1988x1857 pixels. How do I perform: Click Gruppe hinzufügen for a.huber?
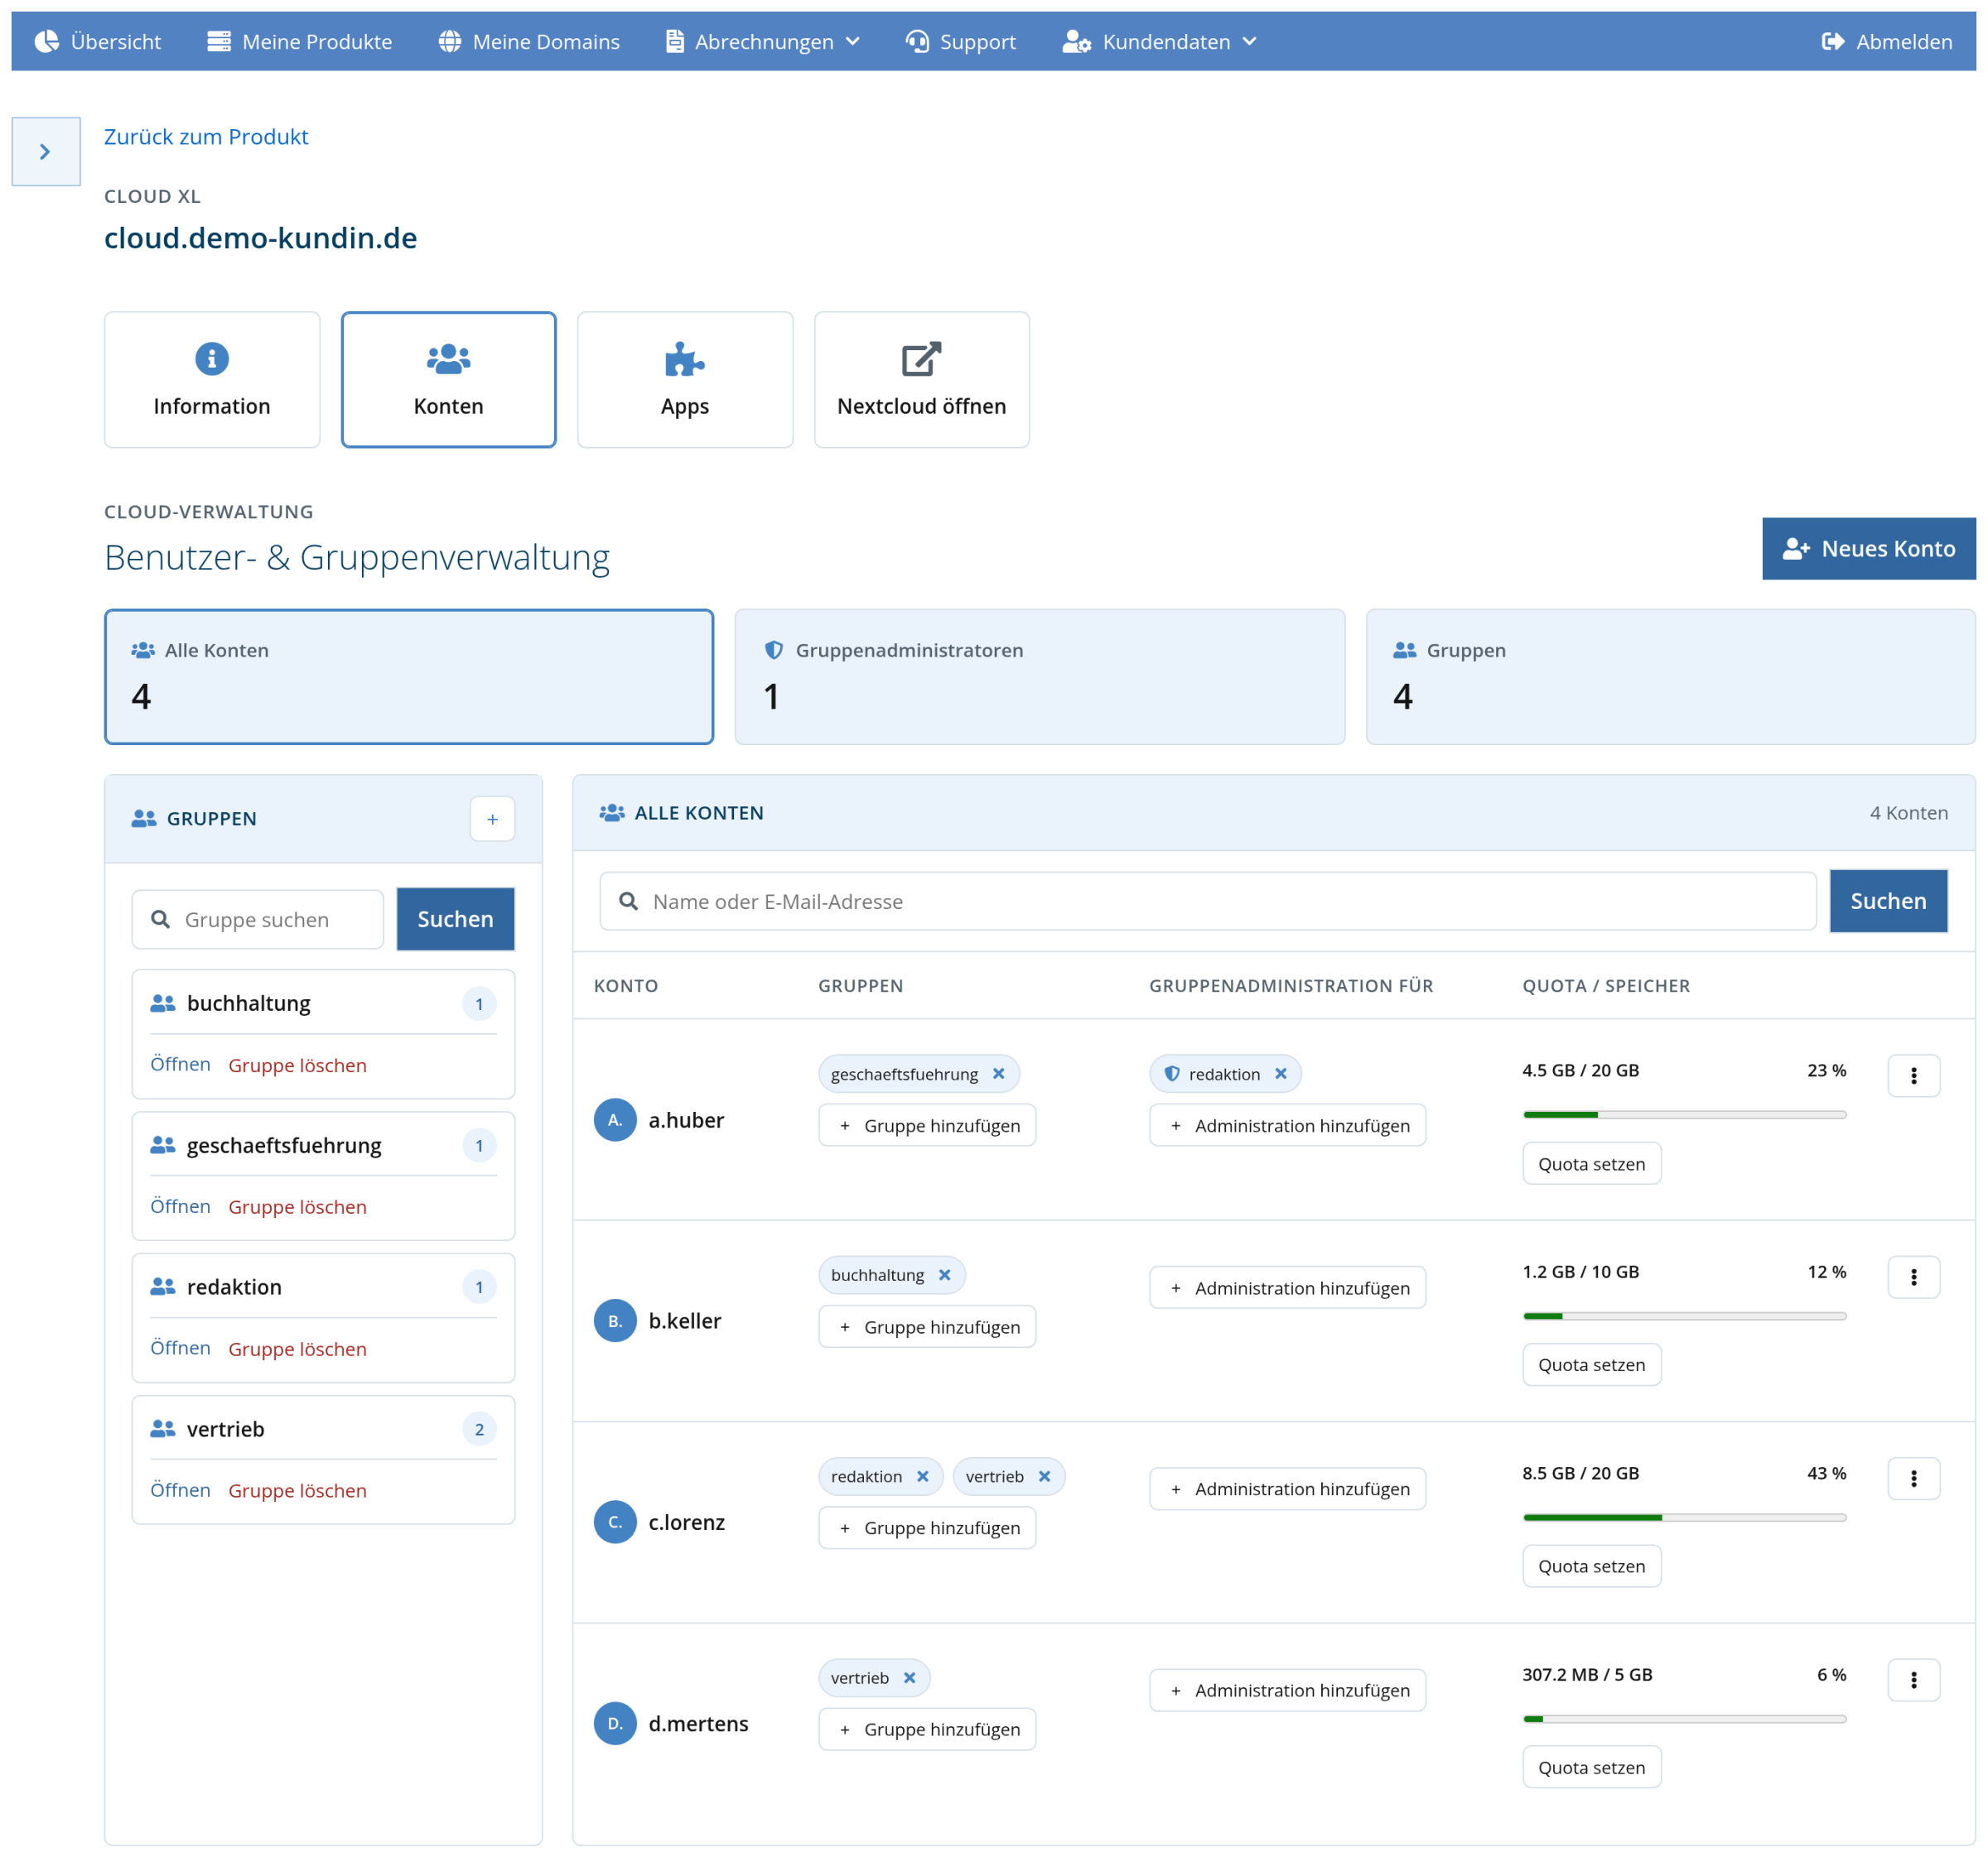(x=927, y=1124)
